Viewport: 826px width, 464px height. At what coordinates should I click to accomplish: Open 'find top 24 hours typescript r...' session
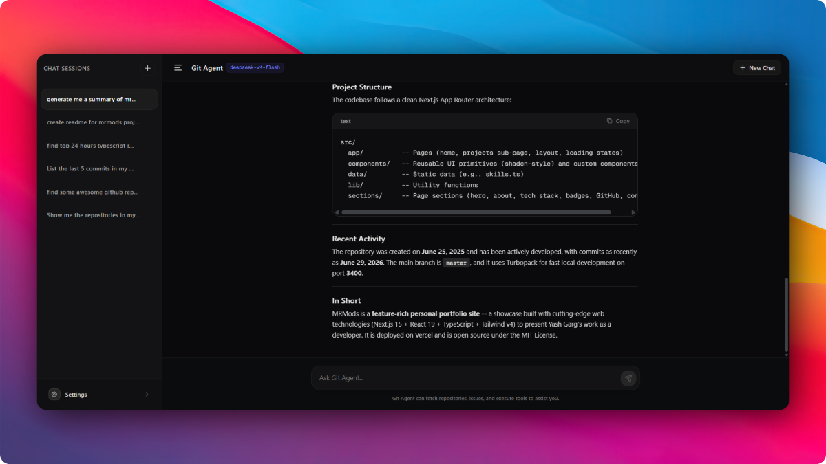coord(99,146)
